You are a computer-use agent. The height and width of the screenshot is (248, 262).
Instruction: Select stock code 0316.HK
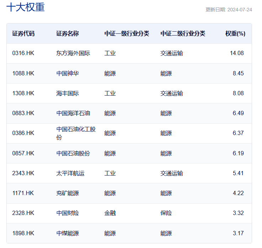[23, 53]
